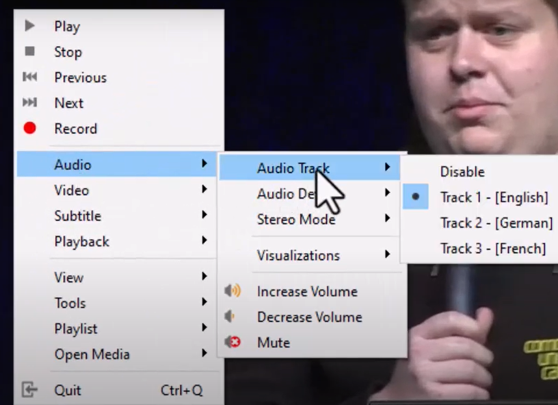Screen dimensions: 558x405
Task: Select Track 1 - [English] audio track
Action: tap(494, 197)
